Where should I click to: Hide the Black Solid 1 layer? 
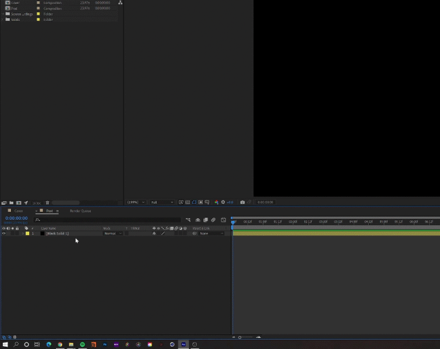3,233
